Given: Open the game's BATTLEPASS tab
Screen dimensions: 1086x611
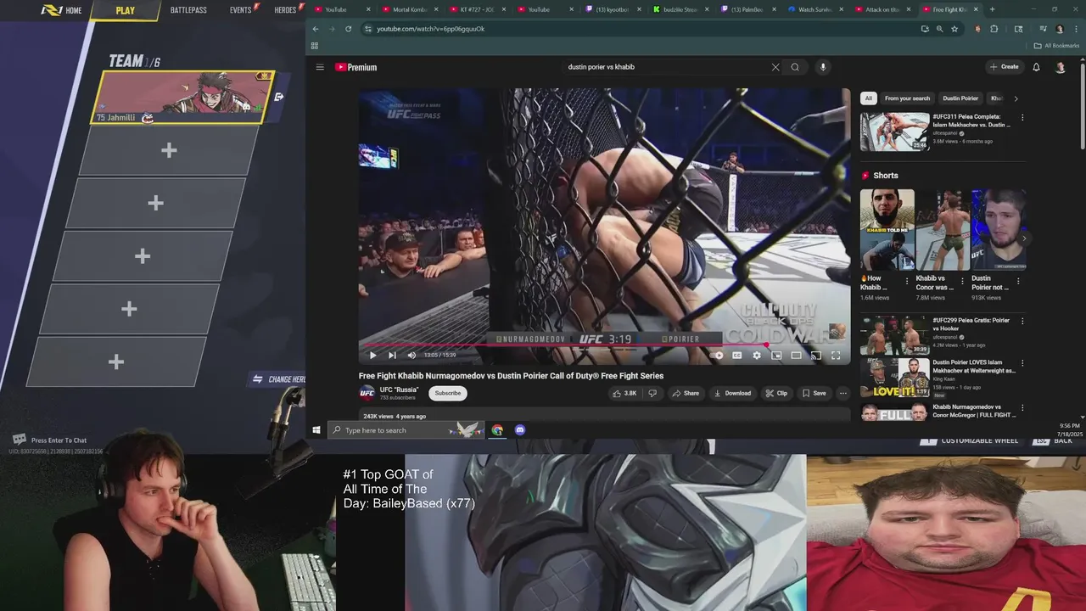Looking at the screenshot, I should tap(188, 10).
